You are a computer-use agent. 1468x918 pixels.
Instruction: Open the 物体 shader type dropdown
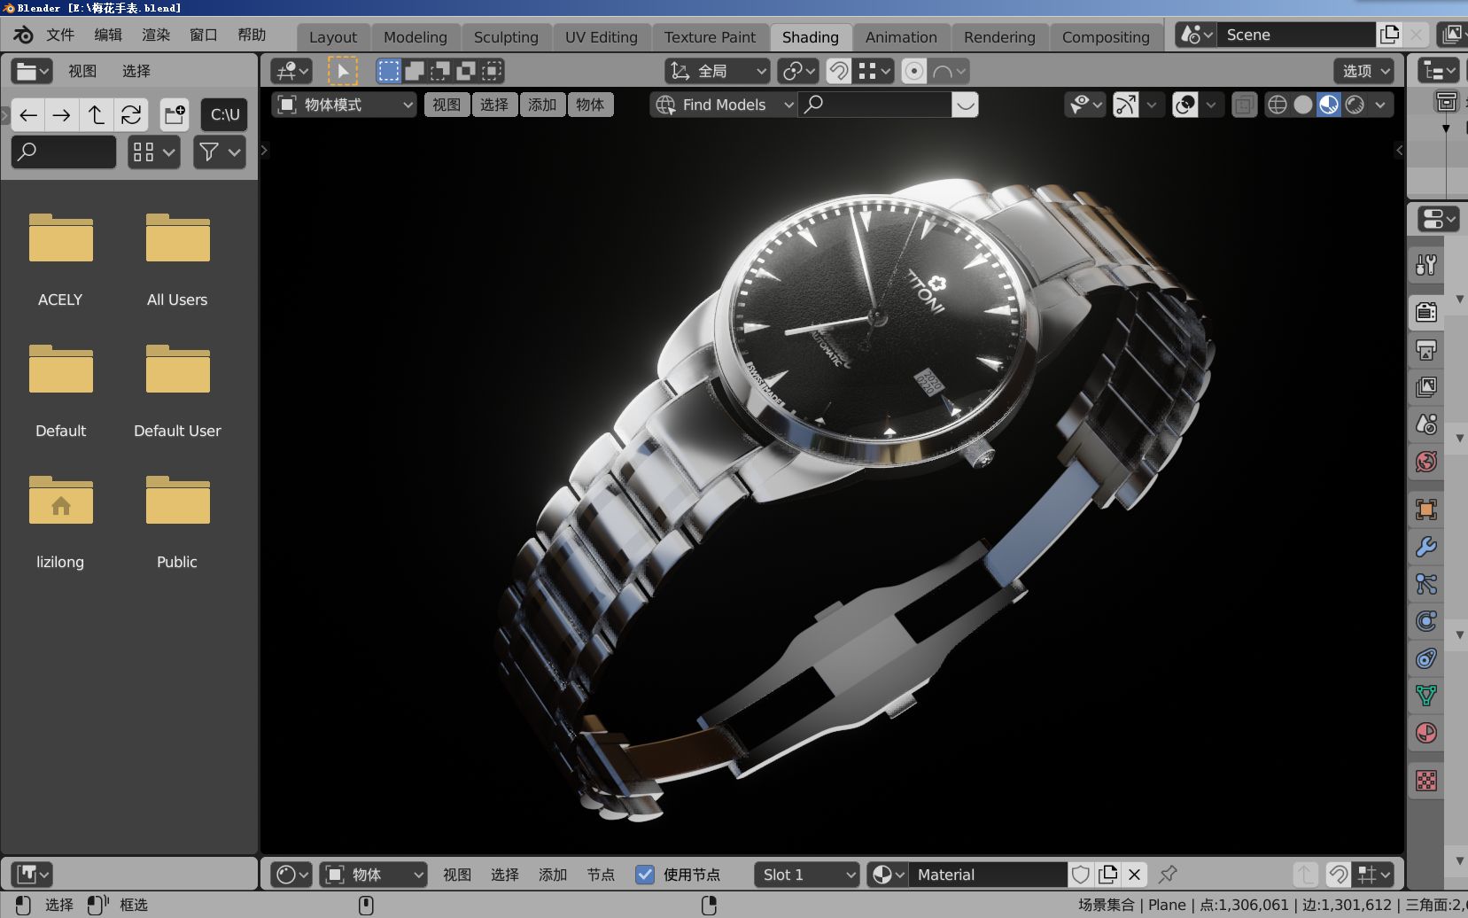(373, 875)
